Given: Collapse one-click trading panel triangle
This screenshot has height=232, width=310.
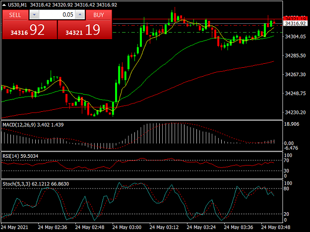Looking at the screenshot, I should tap(4, 5).
